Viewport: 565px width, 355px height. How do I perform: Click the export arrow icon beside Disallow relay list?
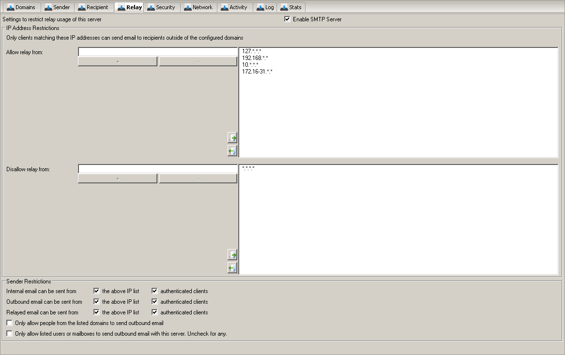pos(232,268)
